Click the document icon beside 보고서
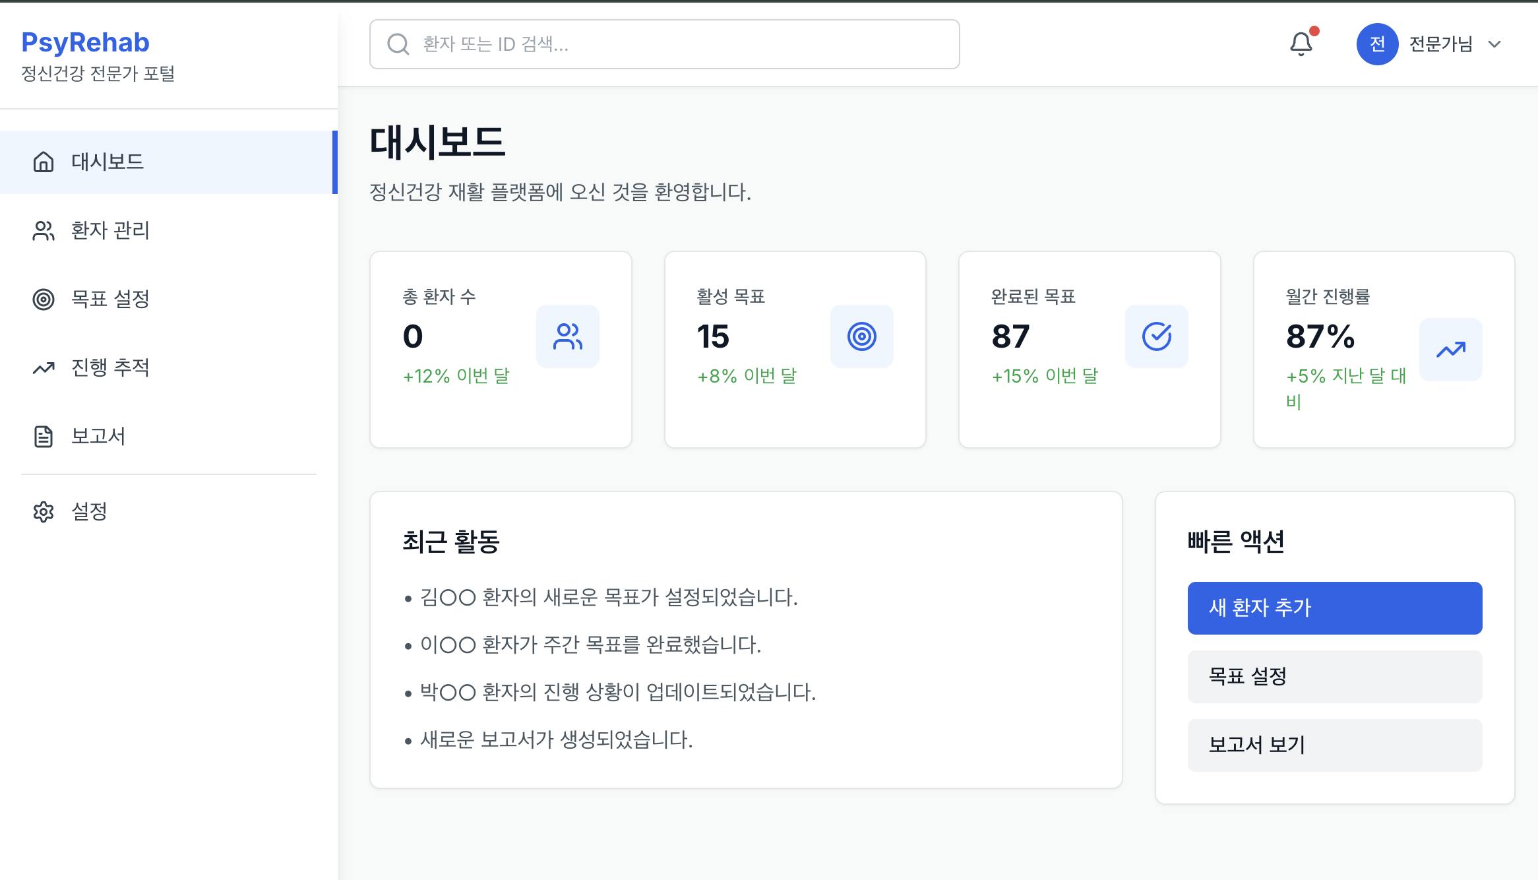This screenshot has width=1538, height=880. click(44, 436)
